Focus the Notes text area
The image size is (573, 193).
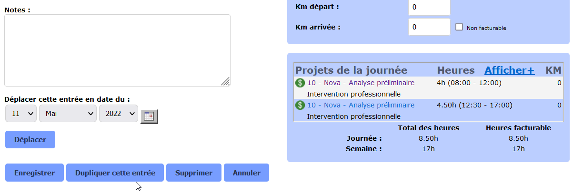[117, 50]
